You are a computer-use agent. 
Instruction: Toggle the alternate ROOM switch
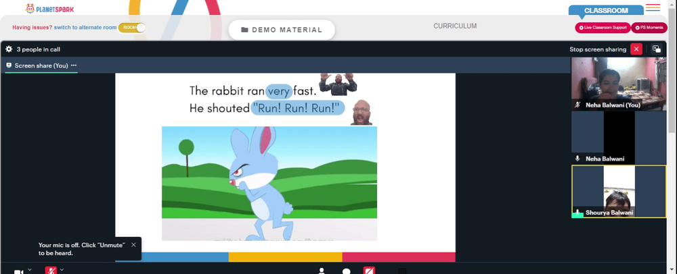(x=132, y=28)
